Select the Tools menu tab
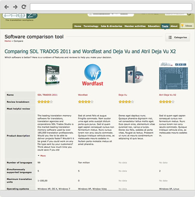Screen dimensions: 195x197 click(x=165, y=26)
